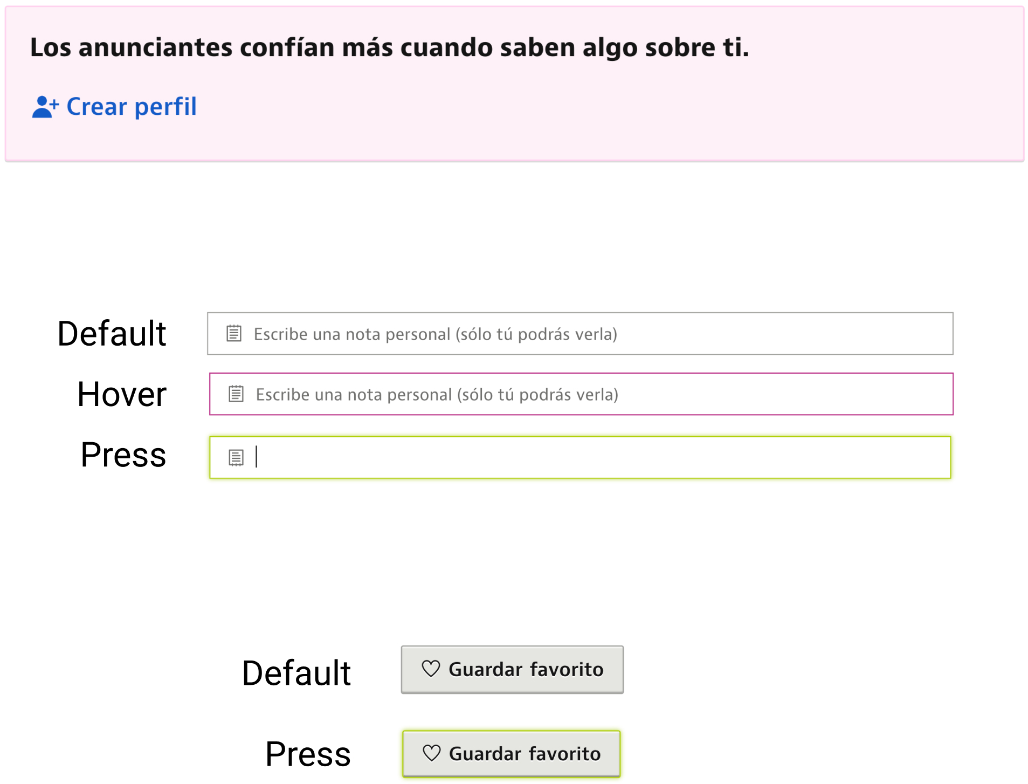Screen dimensions: 1028x784
Task: Click the text cursor in the focused note field
Action: point(257,457)
